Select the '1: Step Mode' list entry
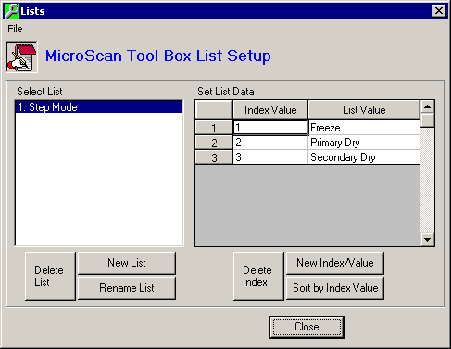 tap(99, 107)
